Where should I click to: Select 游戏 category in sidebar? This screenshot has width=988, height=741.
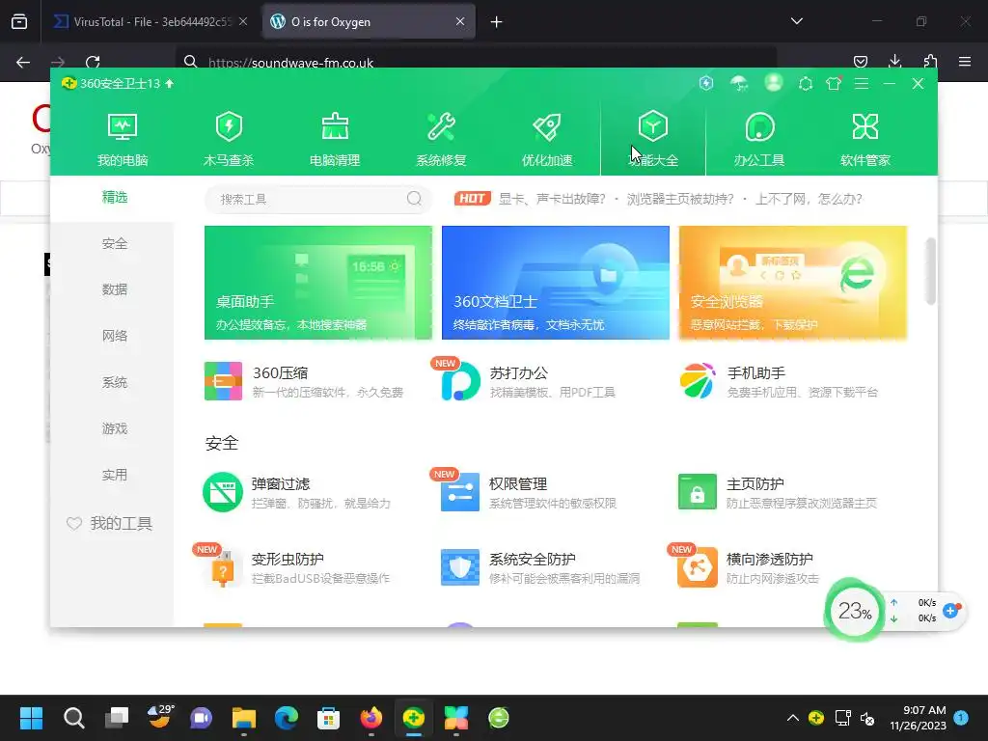pos(115,428)
